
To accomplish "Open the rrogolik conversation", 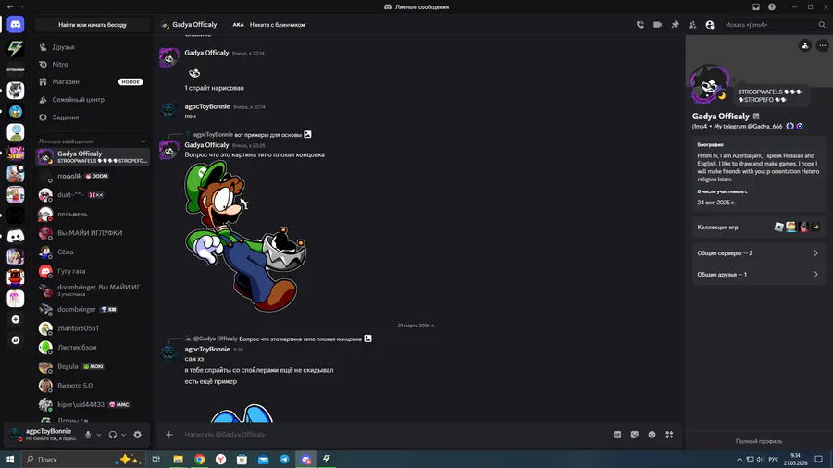I will coord(93,176).
